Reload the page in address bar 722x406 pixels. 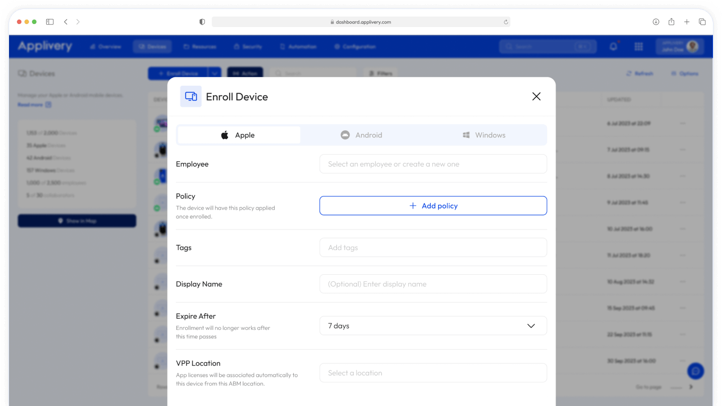pyautogui.click(x=506, y=22)
